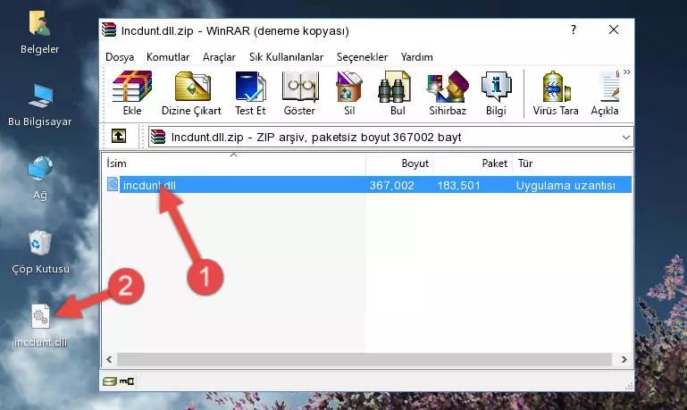The width and height of the screenshot is (687, 410).
Task: Select the Bu Bilgisayar desktop icon
Action: pyautogui.click(x=40, y=105)
